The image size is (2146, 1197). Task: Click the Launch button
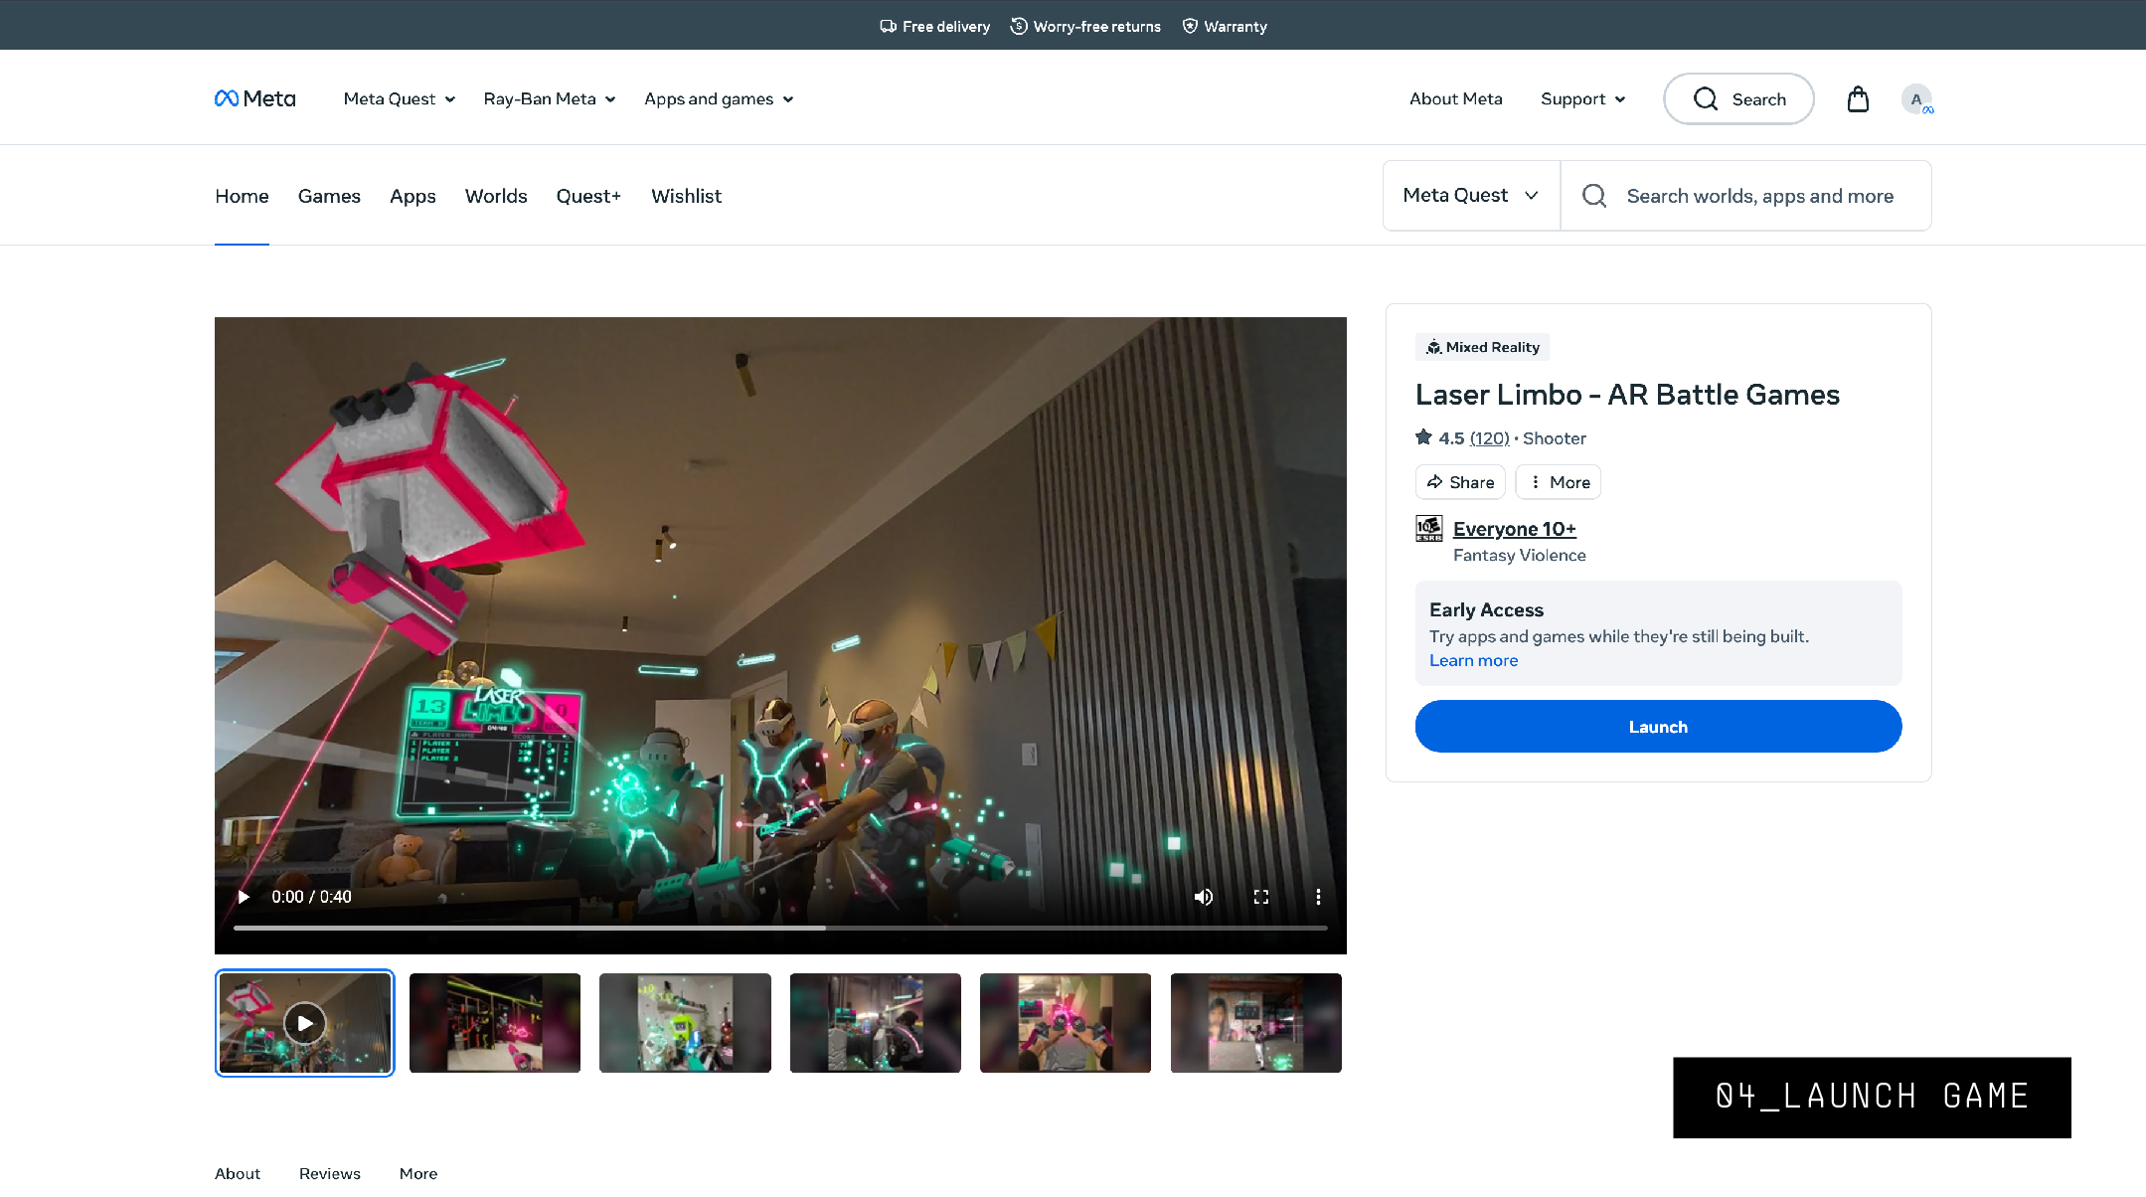click(x=1658, y=727)
